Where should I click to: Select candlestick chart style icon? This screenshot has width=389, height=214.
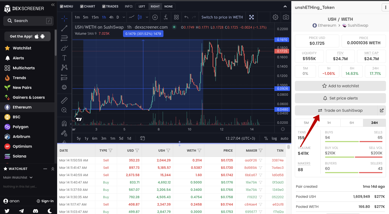[x=140, y=17]
